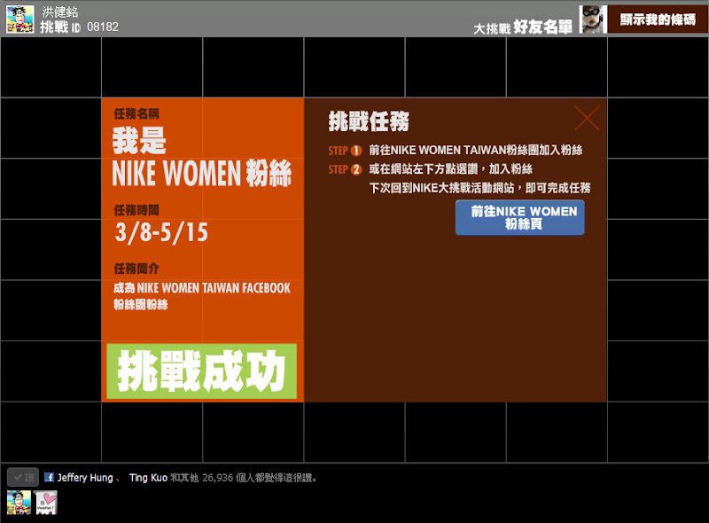Open Jeffery Hung's profile link
The image size is (709, 523).
(x=85, y=478)
